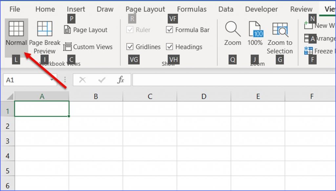Open a New Window
This screenshot has width=336, height=191.
pos(319,26)
